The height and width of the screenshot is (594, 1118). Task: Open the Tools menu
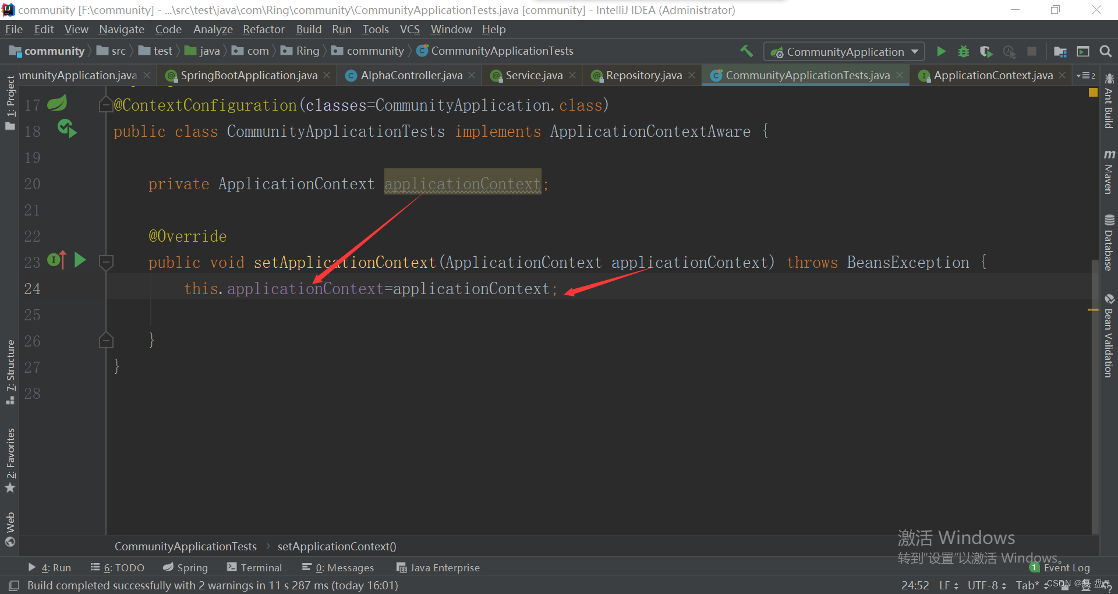pyautogui.click(x=375, y=29)
